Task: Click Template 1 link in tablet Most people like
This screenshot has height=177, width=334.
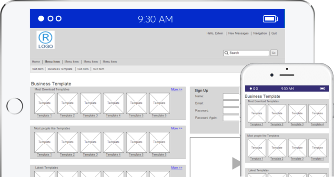Action: [44, 155]
